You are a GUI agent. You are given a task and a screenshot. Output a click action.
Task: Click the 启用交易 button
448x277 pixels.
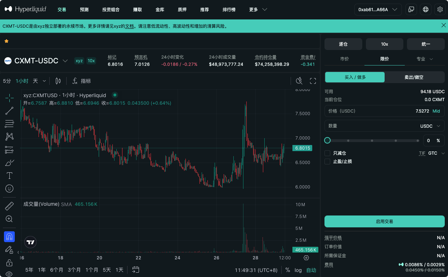point(385,222)
